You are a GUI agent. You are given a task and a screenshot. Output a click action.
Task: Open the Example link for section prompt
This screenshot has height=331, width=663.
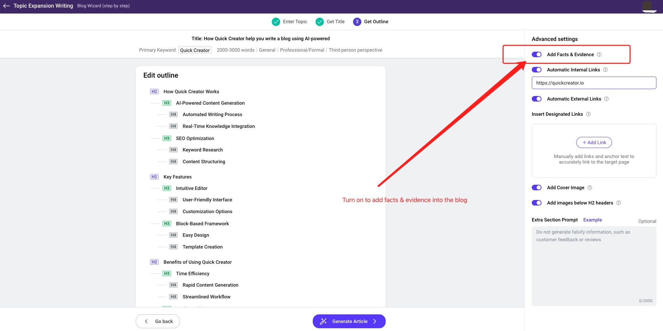(x=593, y=220)
